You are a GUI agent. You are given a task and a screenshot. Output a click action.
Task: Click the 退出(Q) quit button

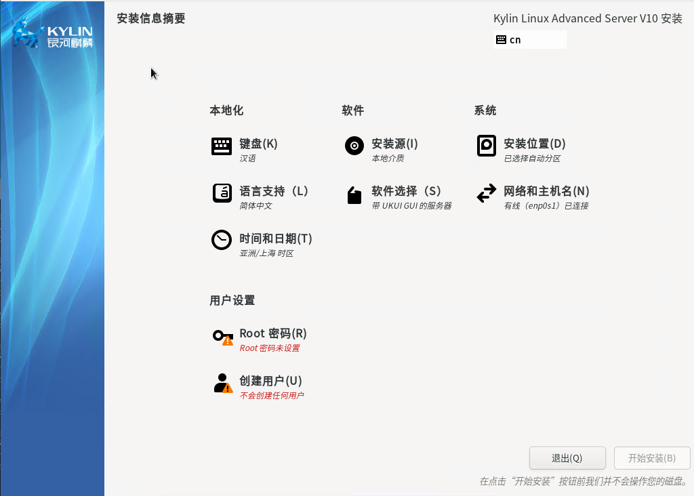(567, 458)
